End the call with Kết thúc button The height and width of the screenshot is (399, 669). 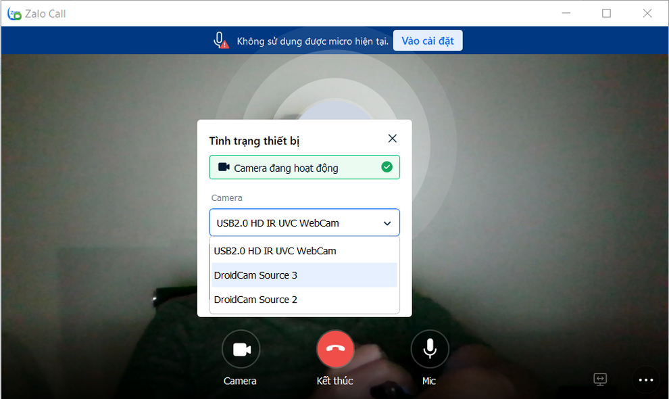(x=335, y=350)
